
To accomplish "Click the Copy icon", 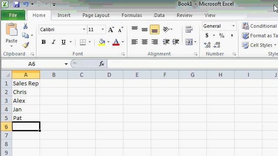I will (25, 36).
